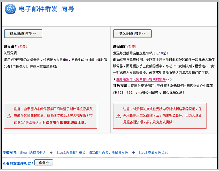Click the blue @ email wizard icon

[10, 9]
